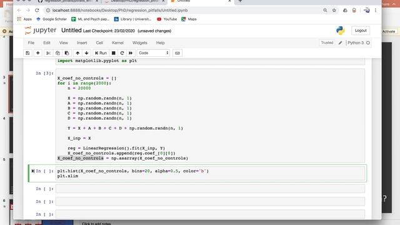The image size is (400, 225).
Task: Open the Cell menu
Action: click(99, 43)
